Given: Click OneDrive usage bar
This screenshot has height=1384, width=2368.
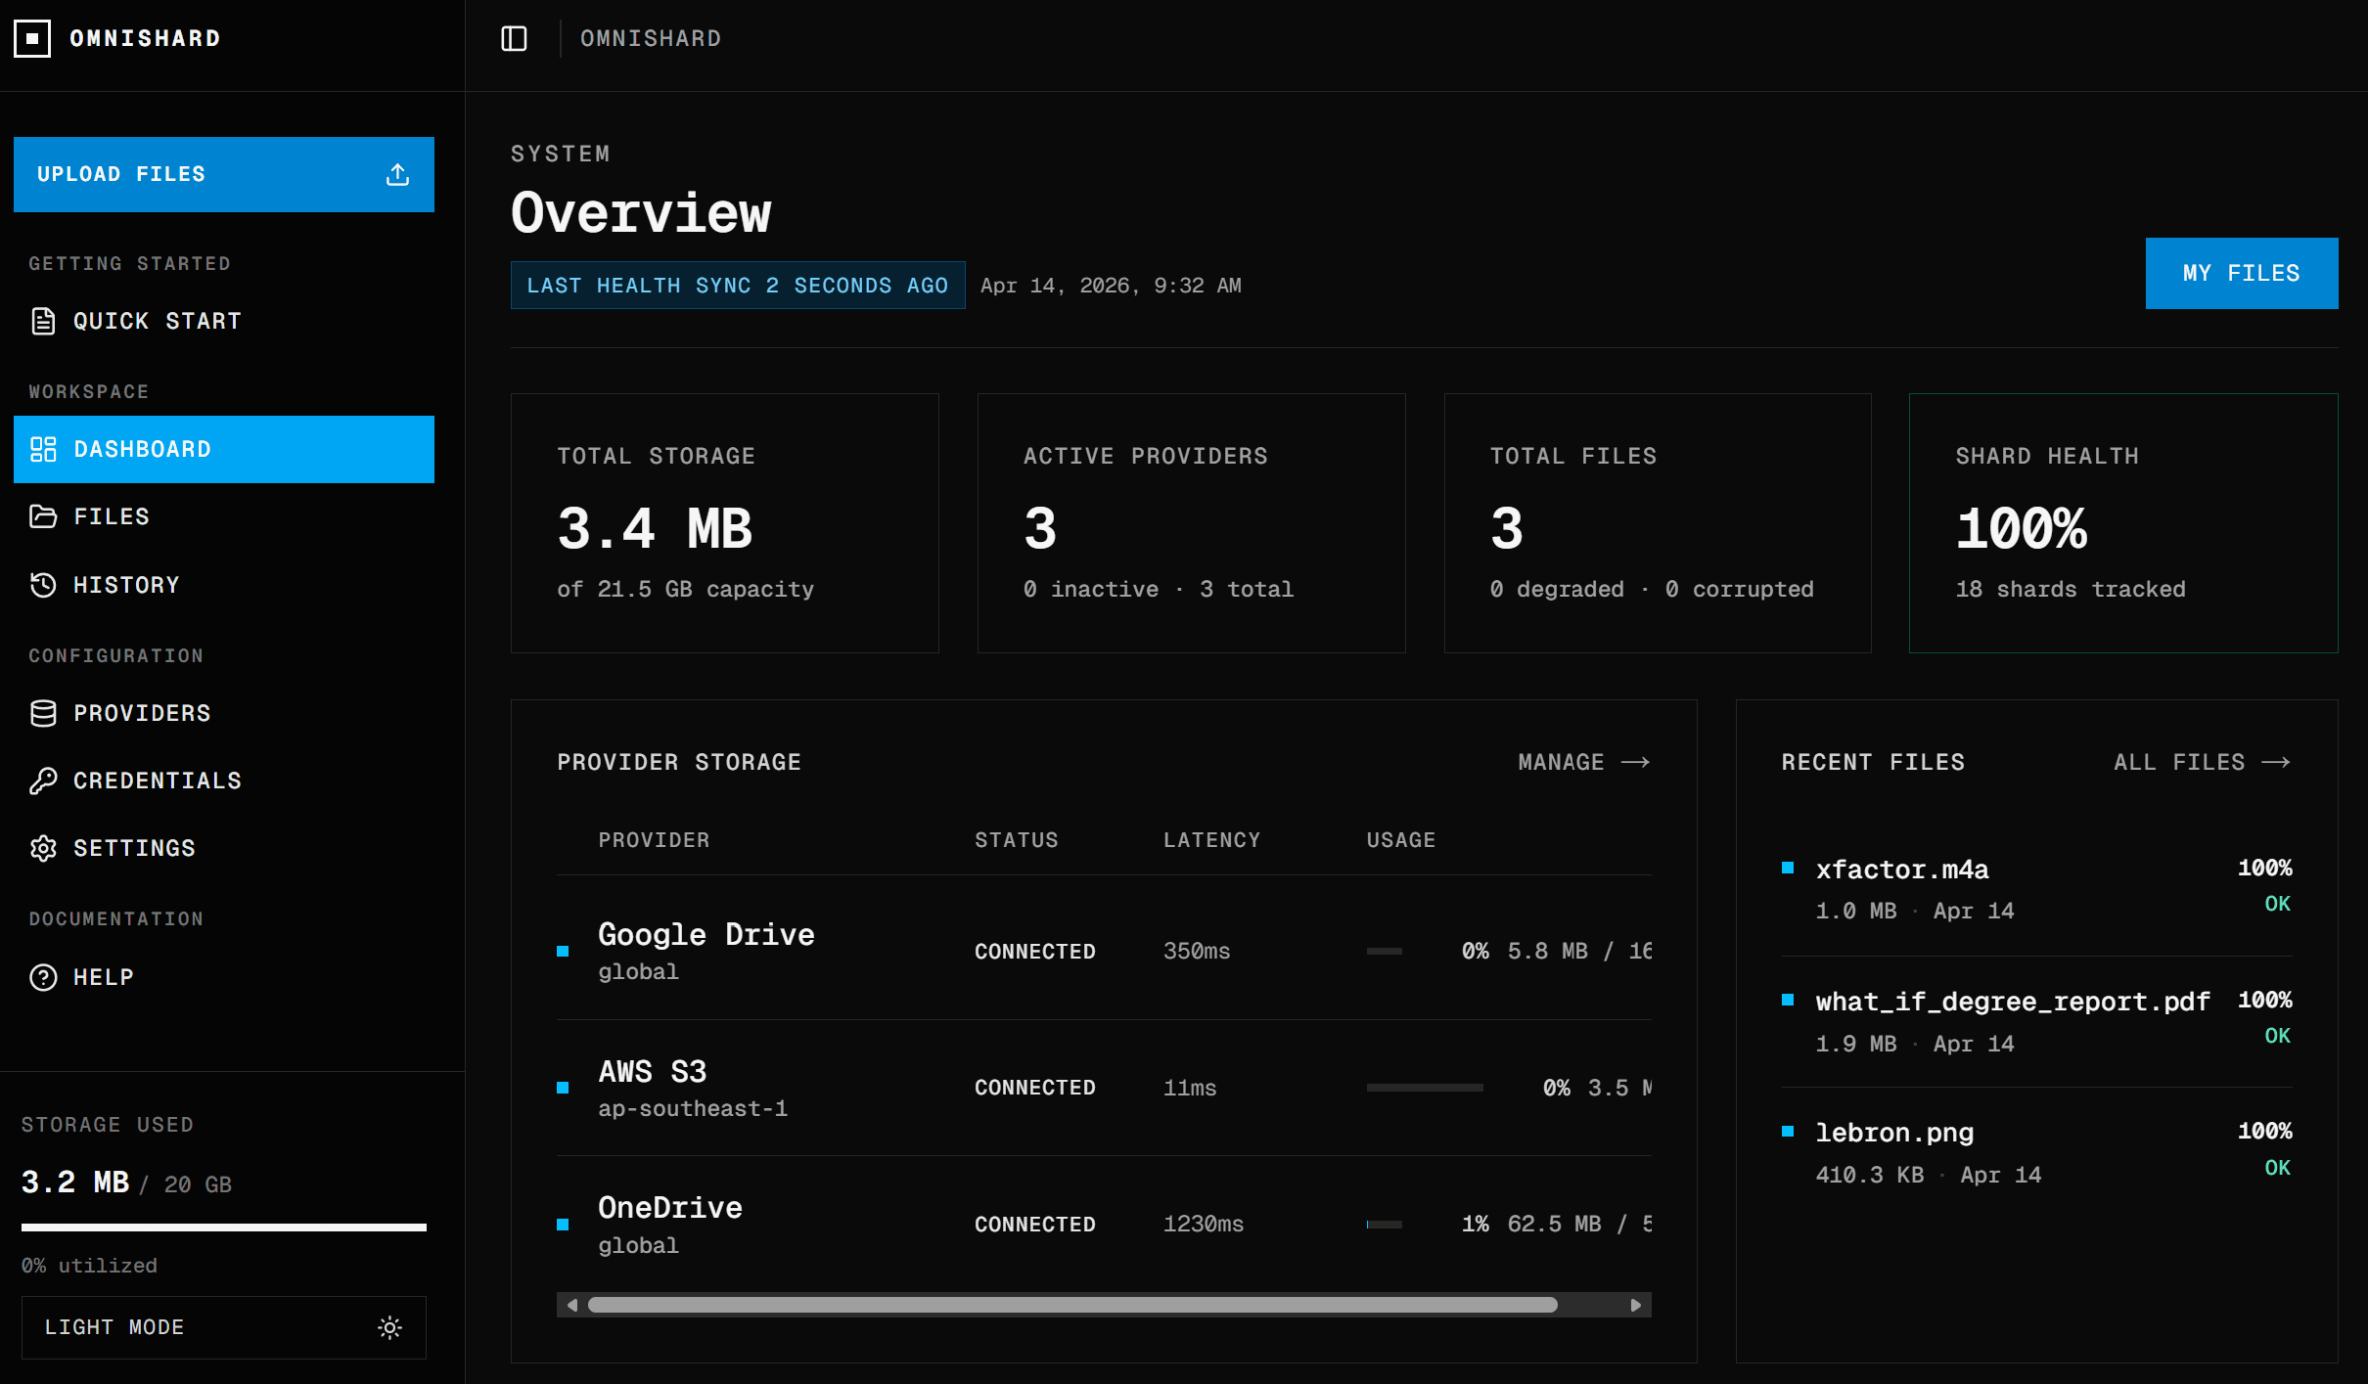Looking at the screenshot, I should click(1385, 1225).
